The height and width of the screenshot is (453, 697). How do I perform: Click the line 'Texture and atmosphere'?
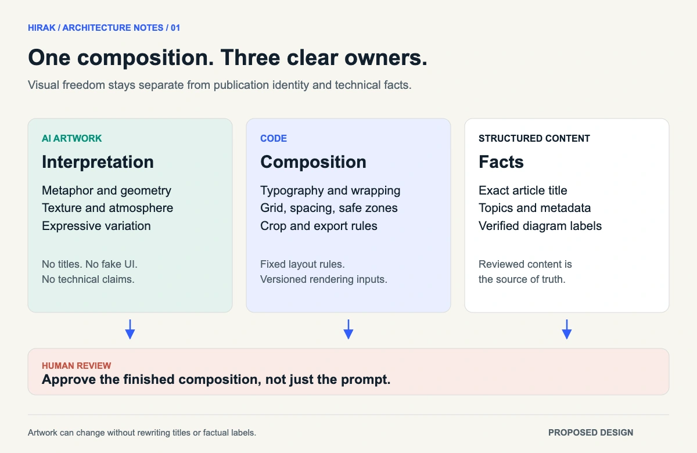(x=107, y=208)
